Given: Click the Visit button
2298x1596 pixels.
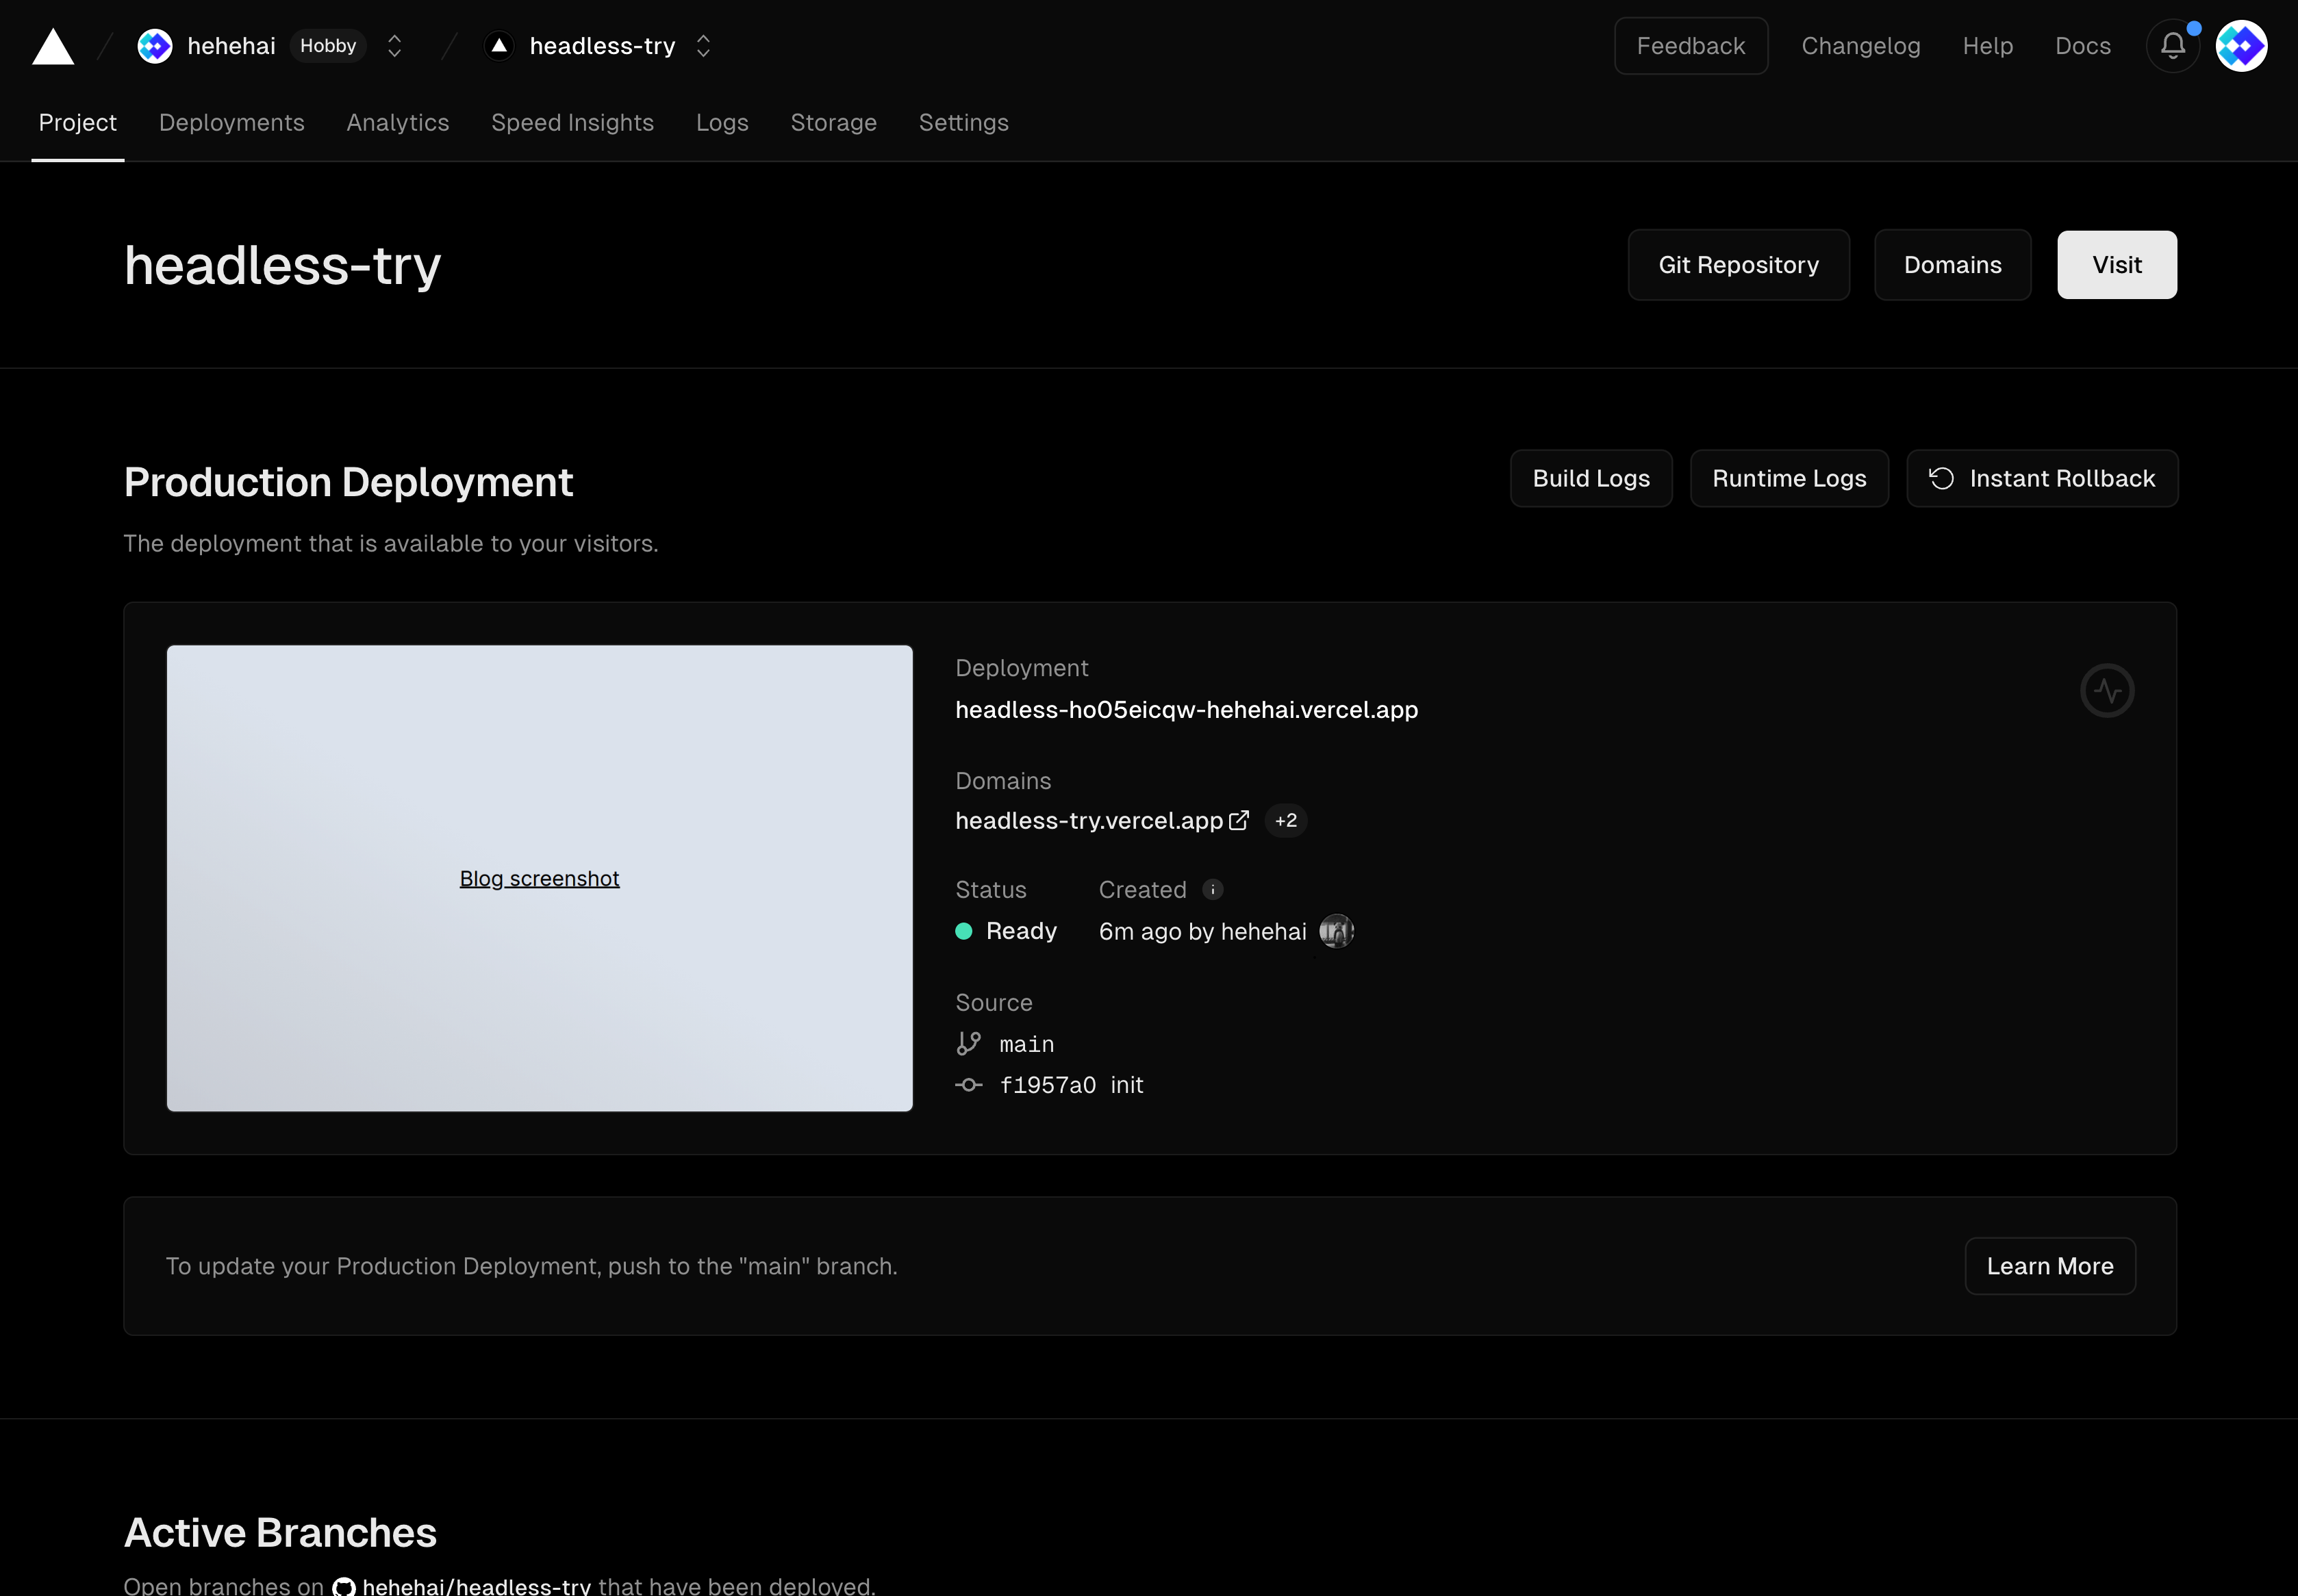Looking at the screenshot, I should [x=2117, y=265].
